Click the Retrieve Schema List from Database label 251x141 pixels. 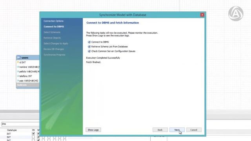pyautogui.click(x=109, y=47)
